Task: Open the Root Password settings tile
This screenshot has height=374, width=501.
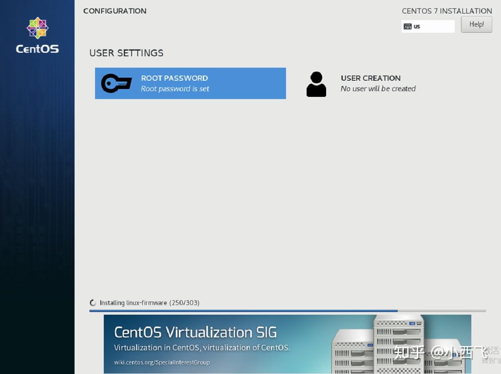Action: click(190, 83)
